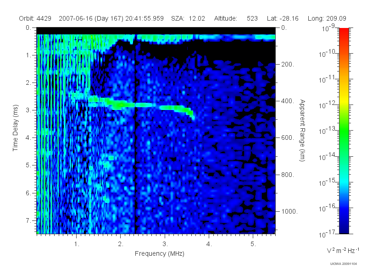Click the time delay tick label '5.'
This screenshot has height=275, width=367.
[28, 165]
